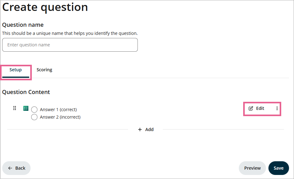
Task: Click the Question Content heading
Action: click(26, 92)
